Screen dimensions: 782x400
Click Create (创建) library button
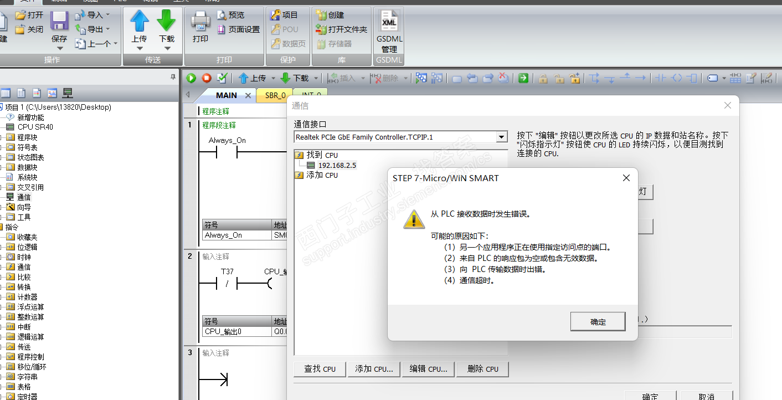pos(330,15)
